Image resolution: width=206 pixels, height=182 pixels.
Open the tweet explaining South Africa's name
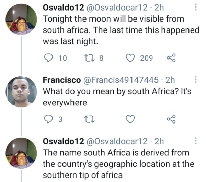click(117, 164)
